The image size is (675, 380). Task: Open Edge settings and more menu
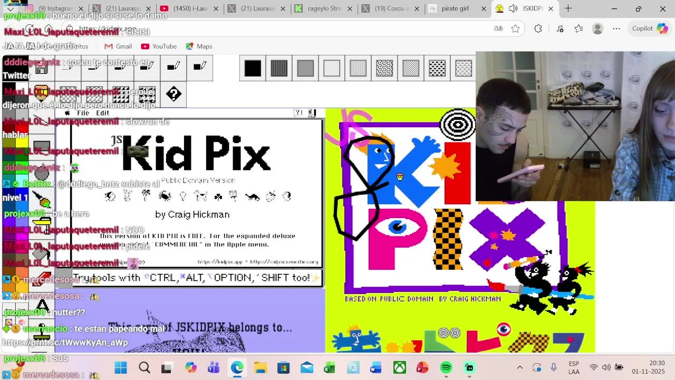tap(616, 28)
